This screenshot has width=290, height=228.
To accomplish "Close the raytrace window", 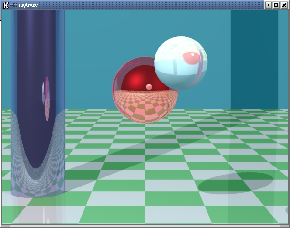I will [284, 5].
